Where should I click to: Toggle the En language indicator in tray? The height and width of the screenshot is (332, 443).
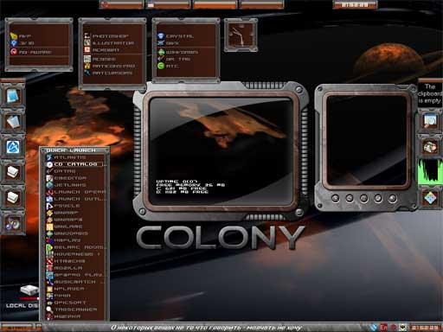click(x=383, y=328)
